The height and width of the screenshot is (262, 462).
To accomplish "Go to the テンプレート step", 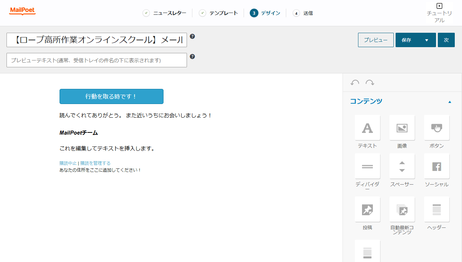I will coord(219,13).
